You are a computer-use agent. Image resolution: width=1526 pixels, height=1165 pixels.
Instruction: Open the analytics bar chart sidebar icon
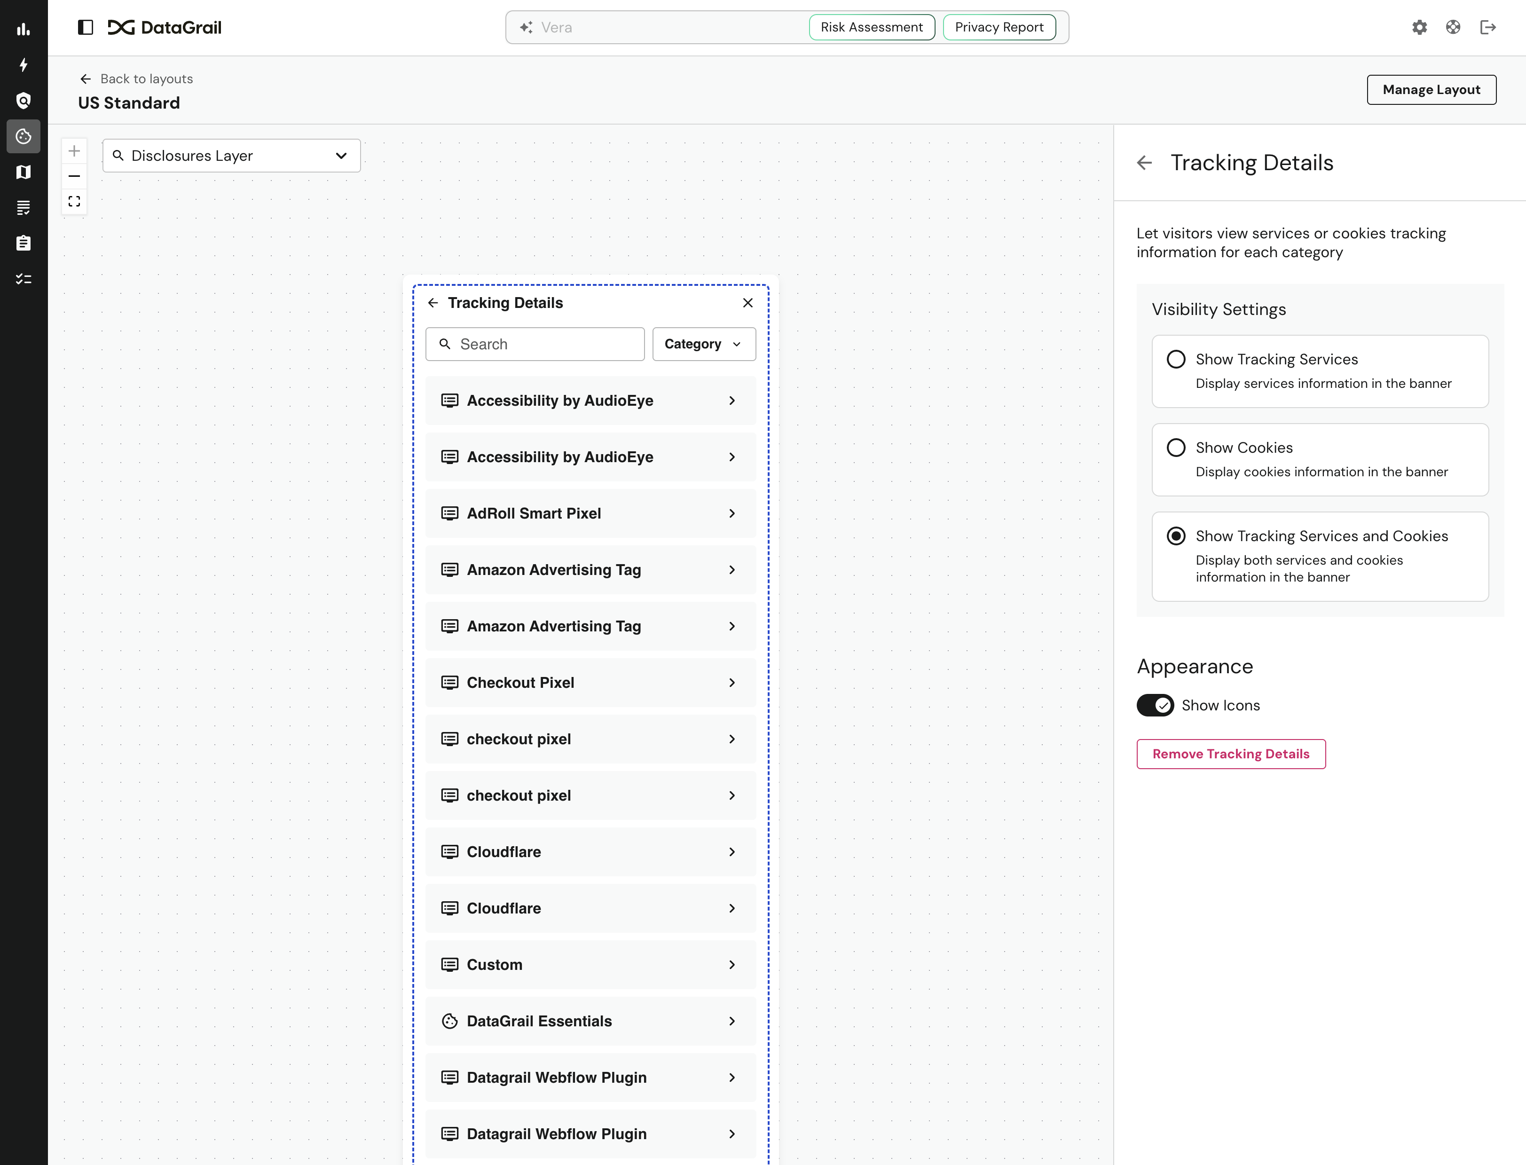[23, 29]
